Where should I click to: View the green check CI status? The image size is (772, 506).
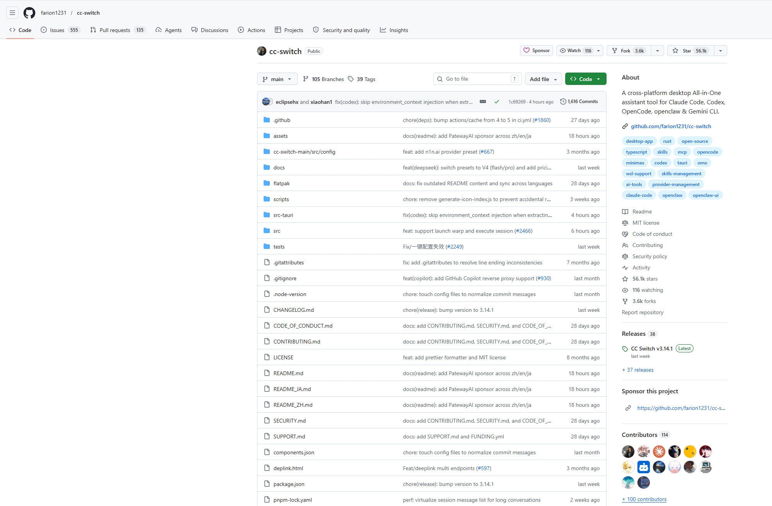(x=497, y=102)
